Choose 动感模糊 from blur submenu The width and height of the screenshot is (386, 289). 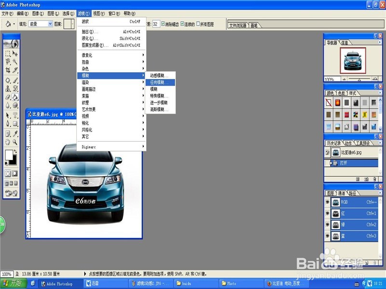click(x=160, y=76)
